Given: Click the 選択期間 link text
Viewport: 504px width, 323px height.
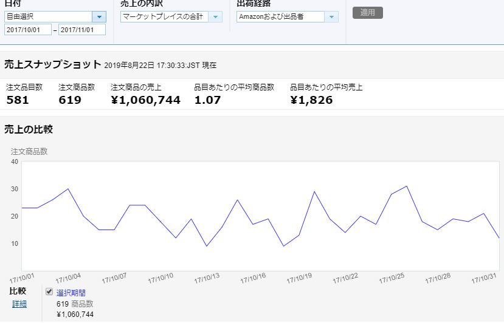Looking at the screenshot, I should coord(71,293).
